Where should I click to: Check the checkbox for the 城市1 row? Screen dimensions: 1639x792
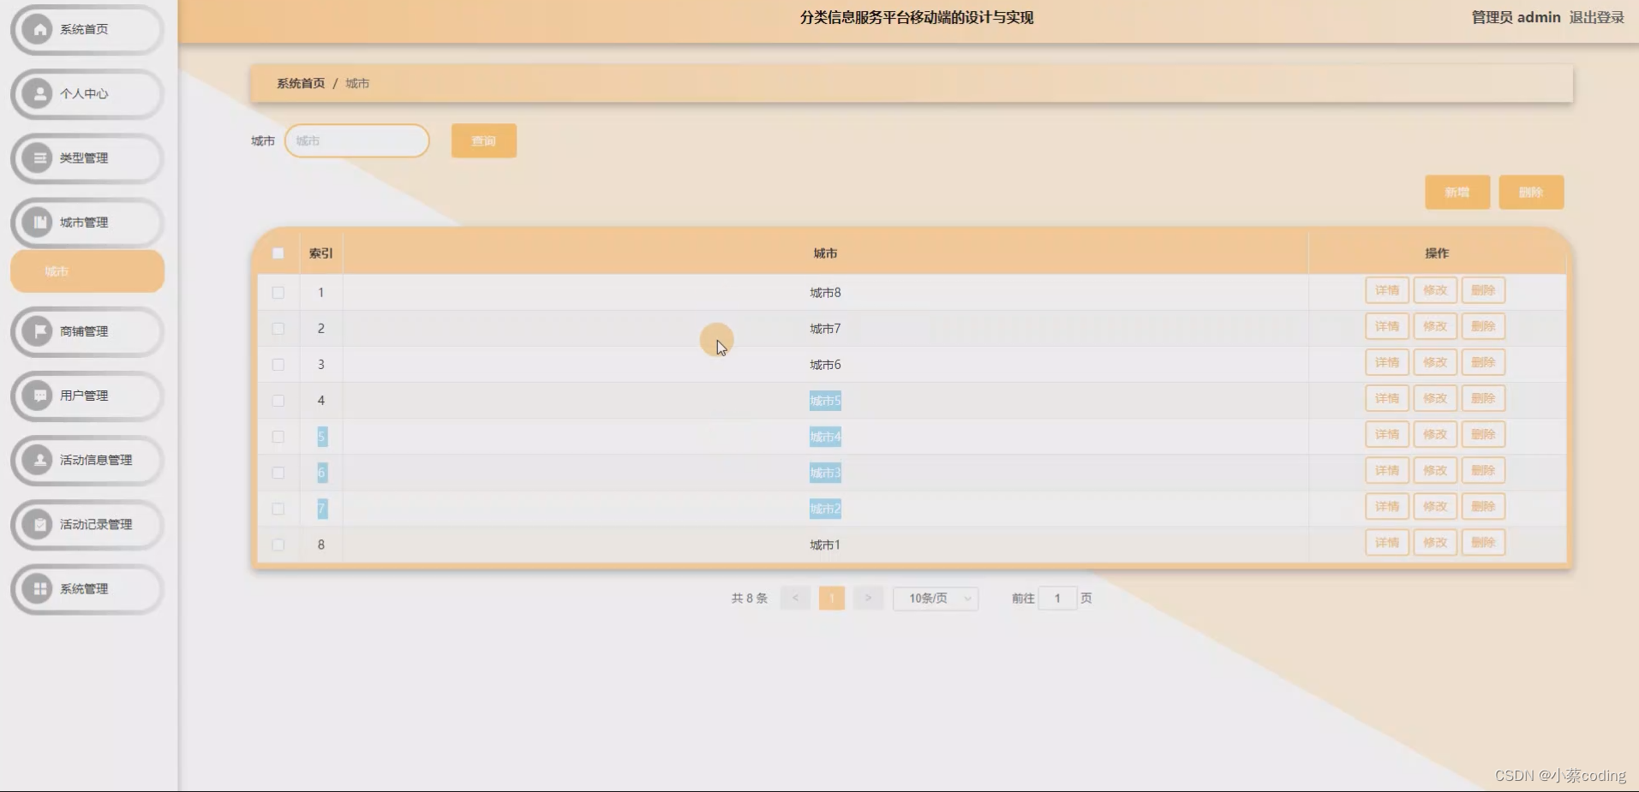278,544
